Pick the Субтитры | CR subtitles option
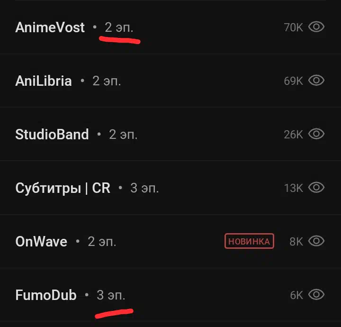341x327 pixels. pos(170,188)
